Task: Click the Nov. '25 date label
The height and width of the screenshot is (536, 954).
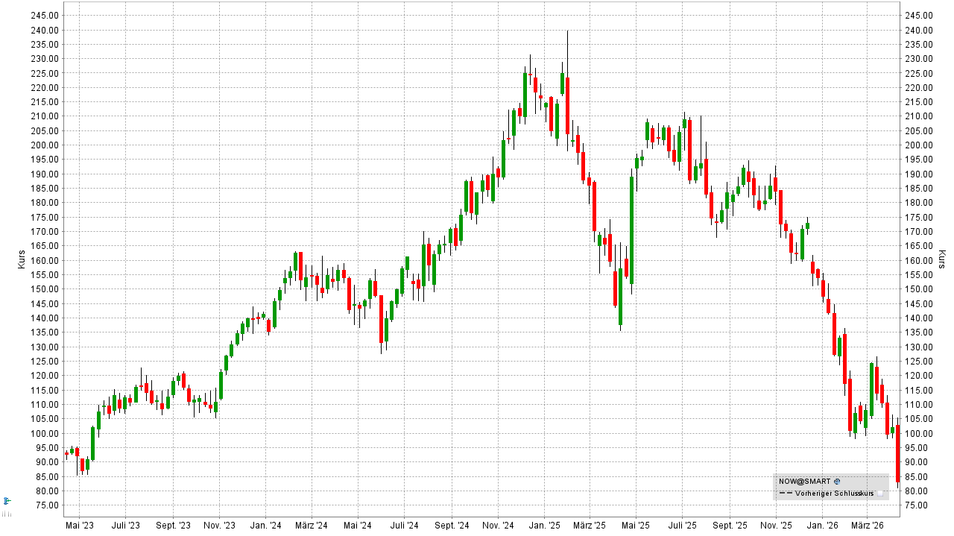Action: pos(776,526)
